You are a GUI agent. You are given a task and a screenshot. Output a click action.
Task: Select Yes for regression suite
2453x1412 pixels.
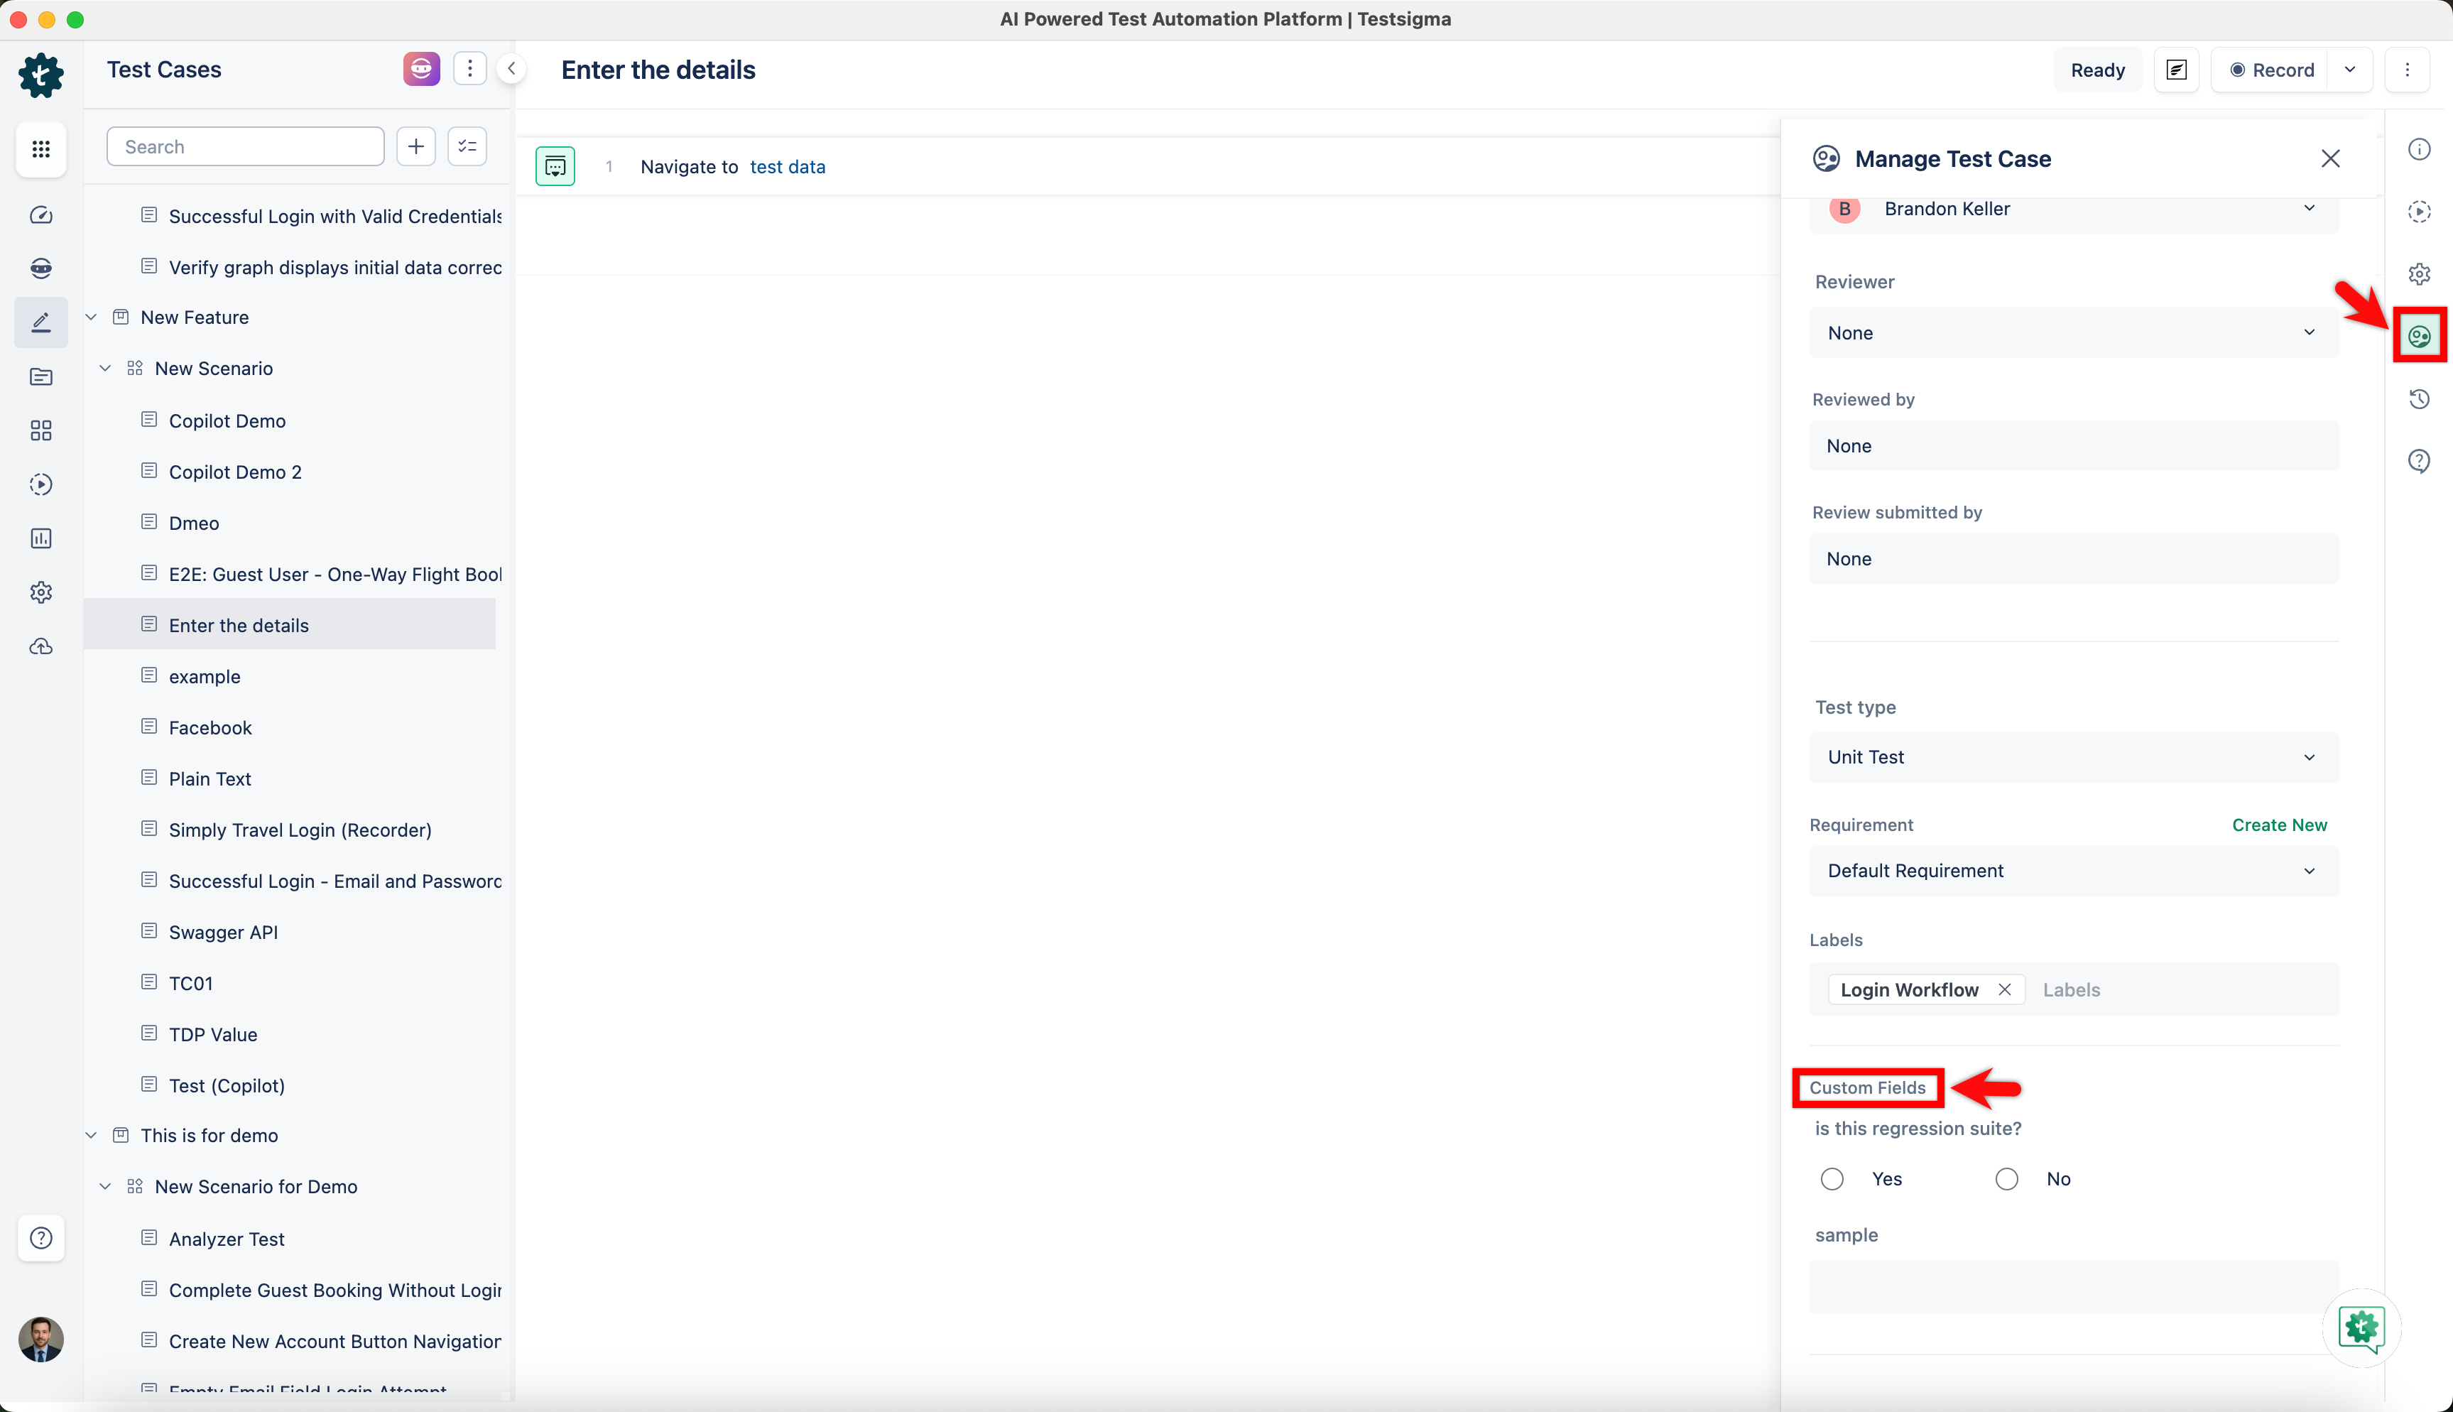tap(1832, 1178)
